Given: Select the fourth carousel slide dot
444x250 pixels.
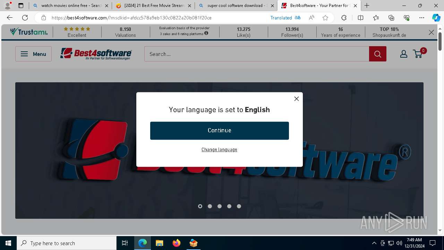Looking at the screenshot, I should [x=229, y=206].
